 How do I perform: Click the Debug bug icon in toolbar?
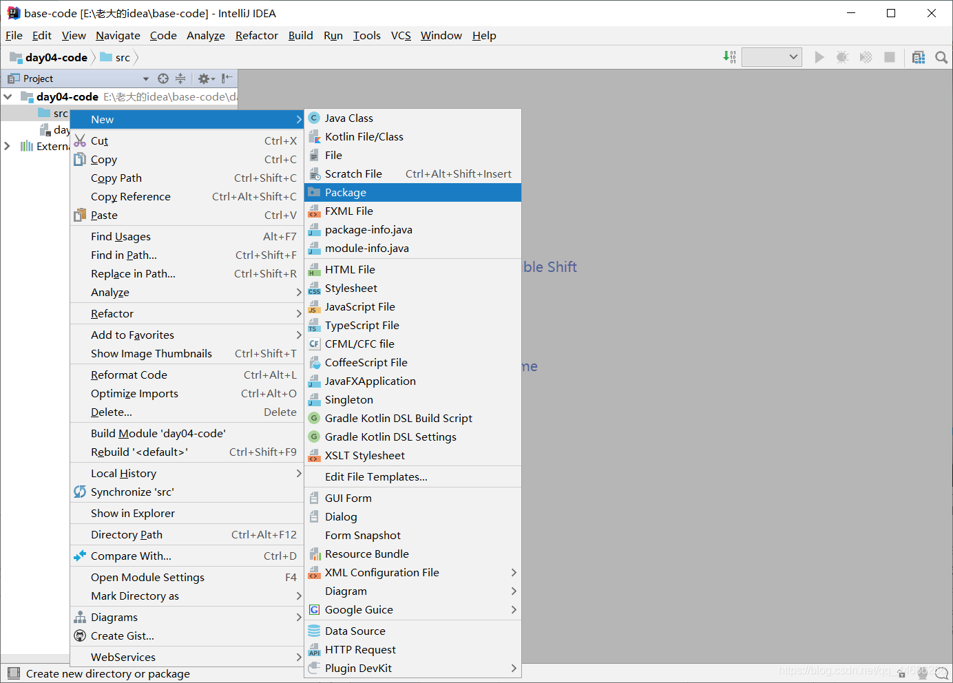point(842,57)
